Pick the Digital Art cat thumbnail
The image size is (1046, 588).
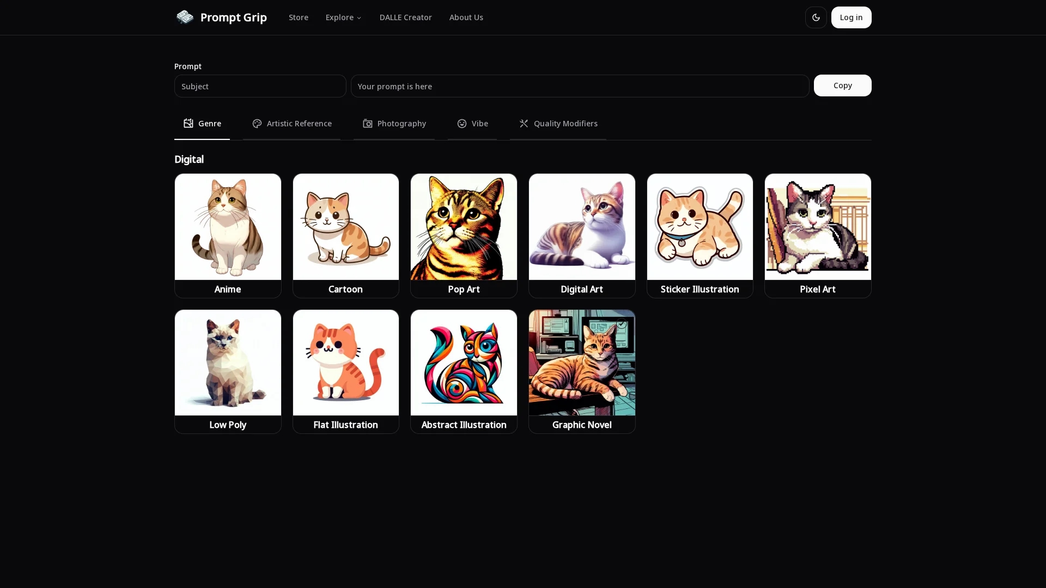[582, 226]
